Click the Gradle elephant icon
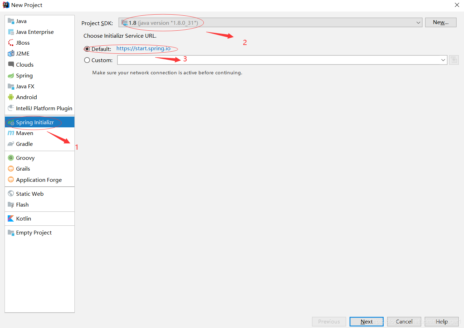The image size is (464, 328). coord(11,144)
